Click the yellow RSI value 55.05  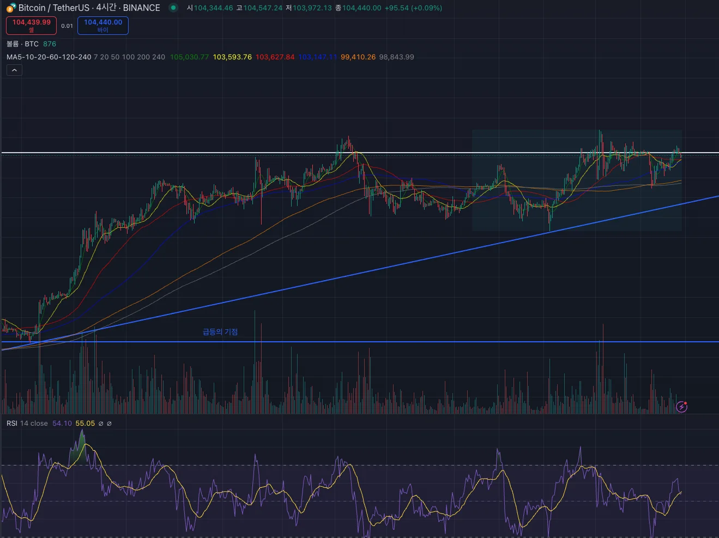[85, 424]
